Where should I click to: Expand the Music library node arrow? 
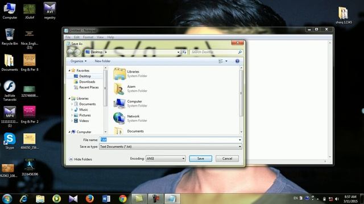(72, 109)
